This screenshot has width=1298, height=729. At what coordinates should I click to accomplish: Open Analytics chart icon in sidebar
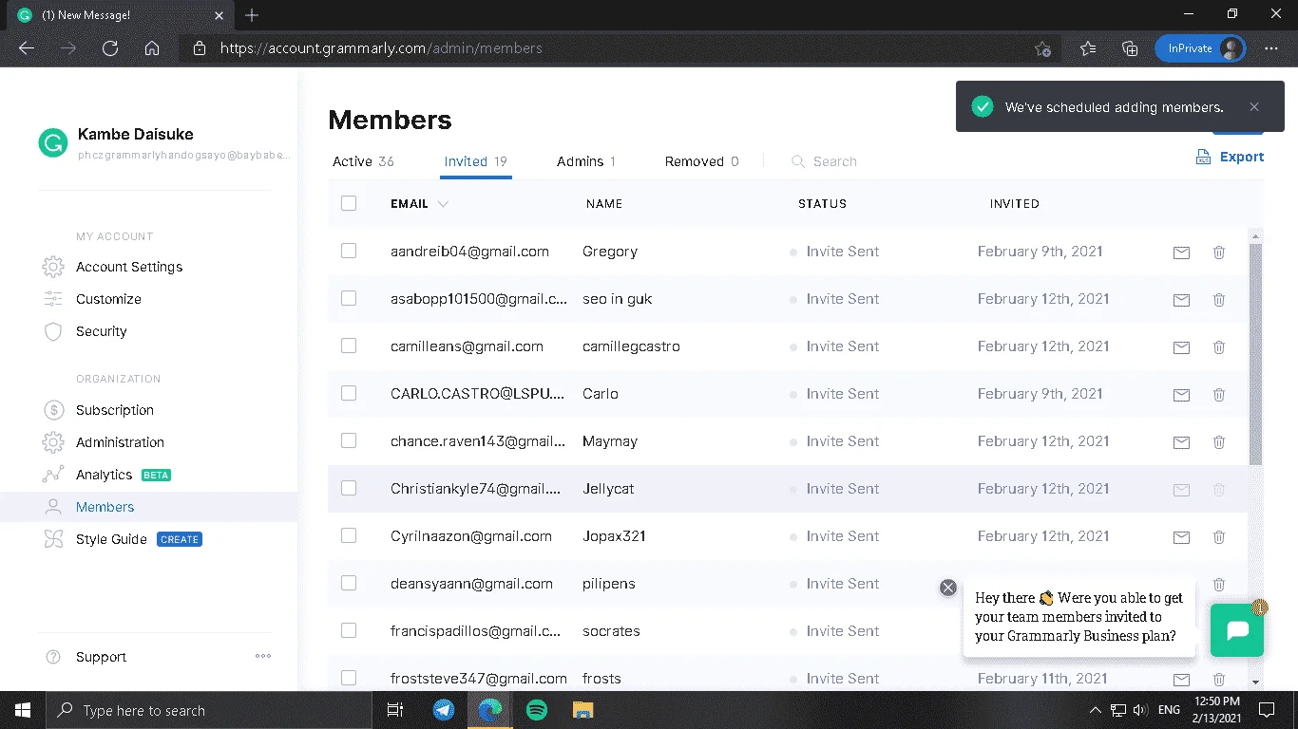(53, 475)
